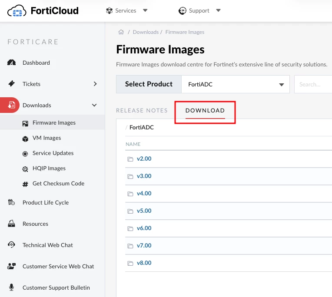Select the Download tab
This screenshot has height=297, width=332.
(205, 110)
